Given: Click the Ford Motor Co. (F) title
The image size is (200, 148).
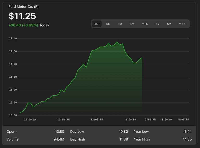Looking at the screenshot, I should pos(23,6).
